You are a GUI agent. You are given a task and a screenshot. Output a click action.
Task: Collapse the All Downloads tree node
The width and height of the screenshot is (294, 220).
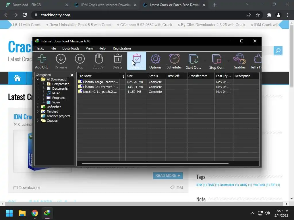click(x=38, y=79)
